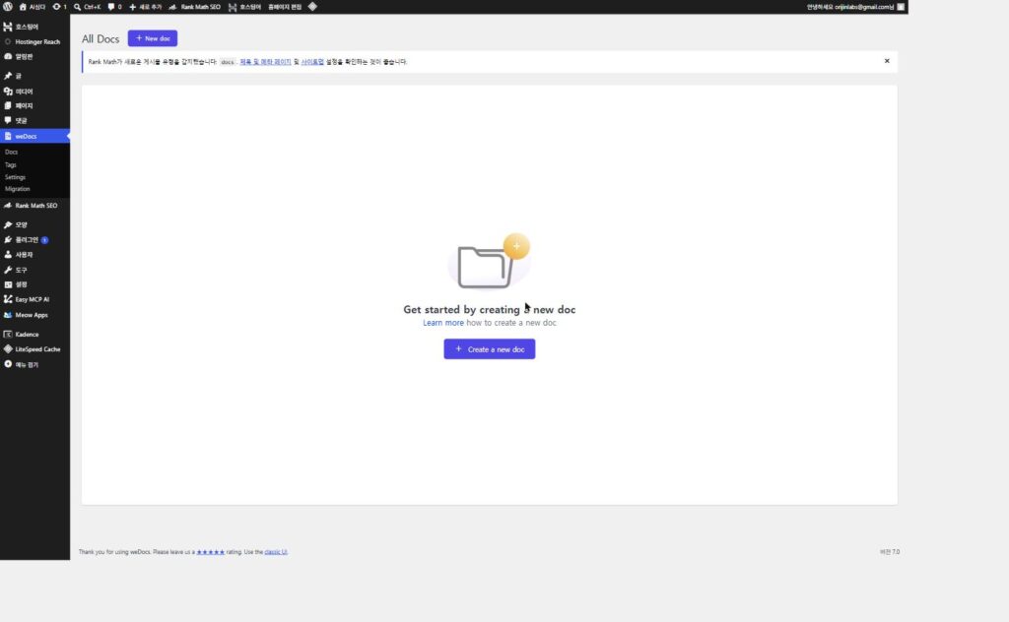Open the Migration submenu item
The image size is (1009, 622).
pyautogui.click(x=18, y=189)
